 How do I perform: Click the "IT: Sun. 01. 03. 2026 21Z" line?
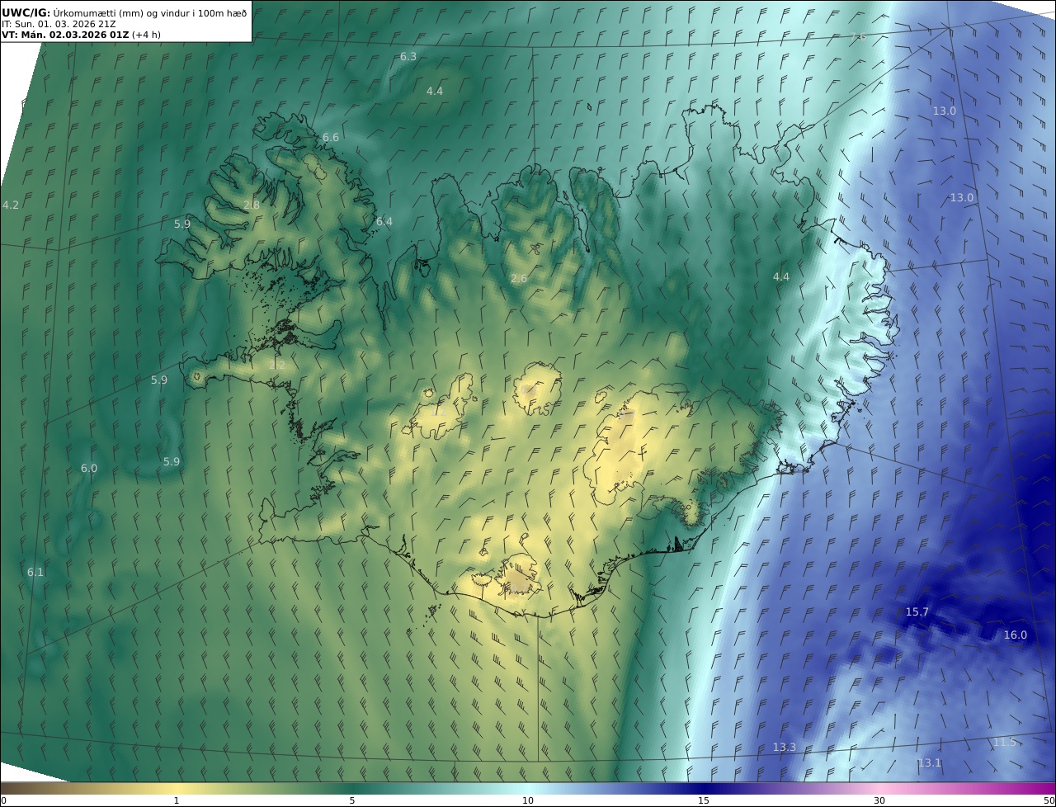[59, 25]
